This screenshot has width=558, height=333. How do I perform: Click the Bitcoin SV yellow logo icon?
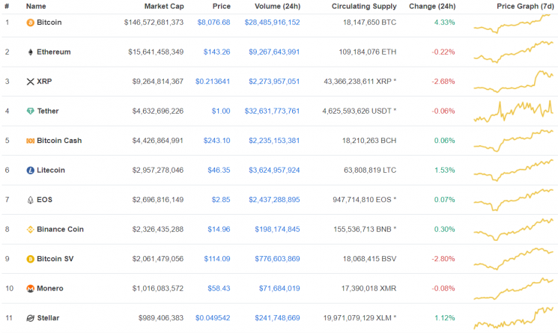[30, 259]
